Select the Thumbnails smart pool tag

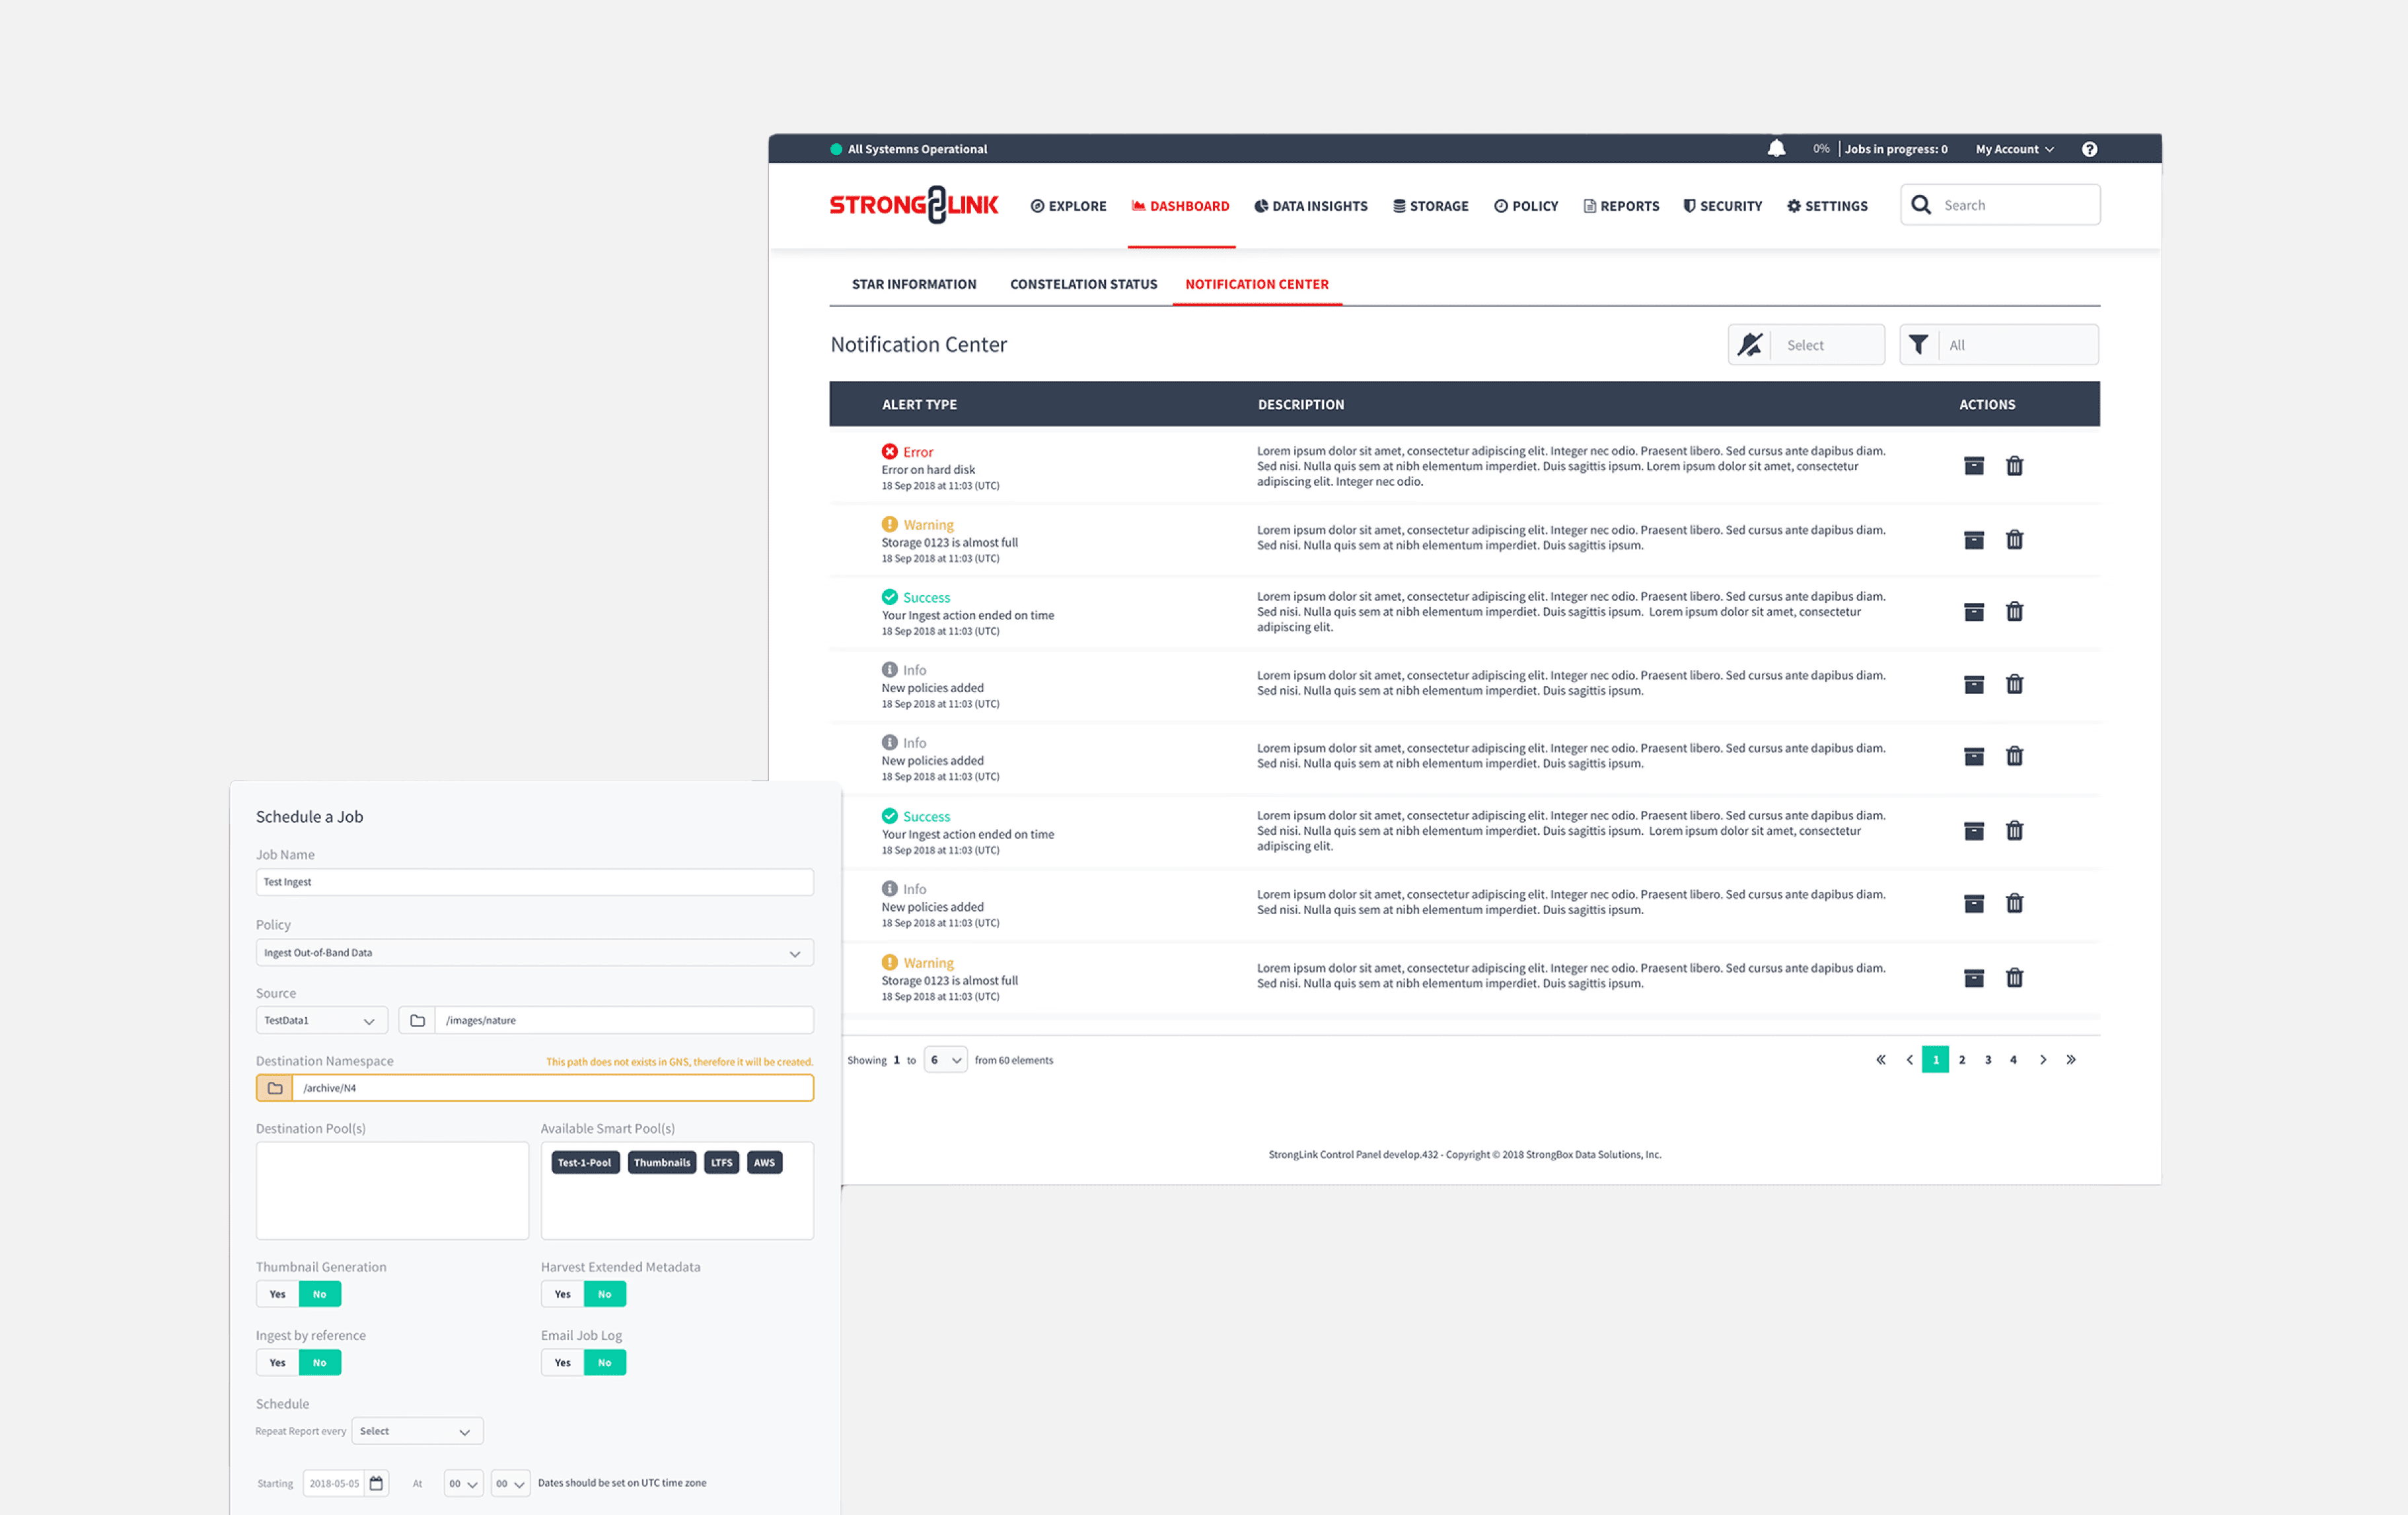661,1162
